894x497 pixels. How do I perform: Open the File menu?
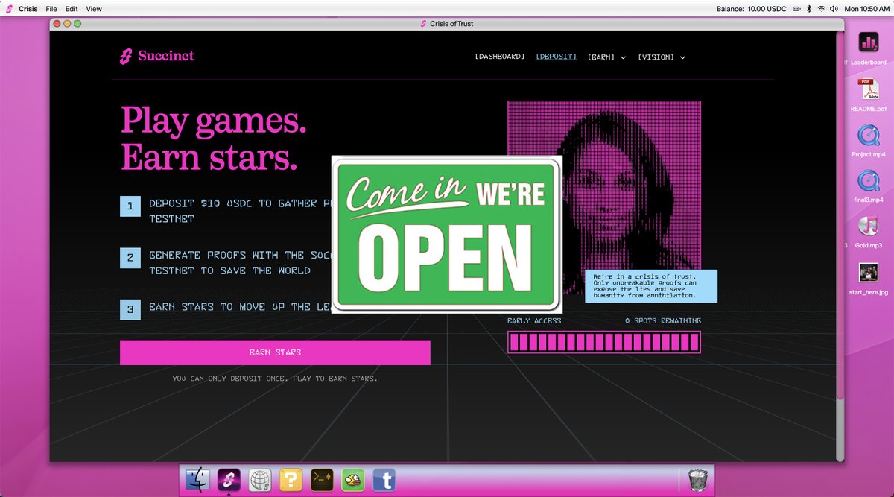[51, 8]
